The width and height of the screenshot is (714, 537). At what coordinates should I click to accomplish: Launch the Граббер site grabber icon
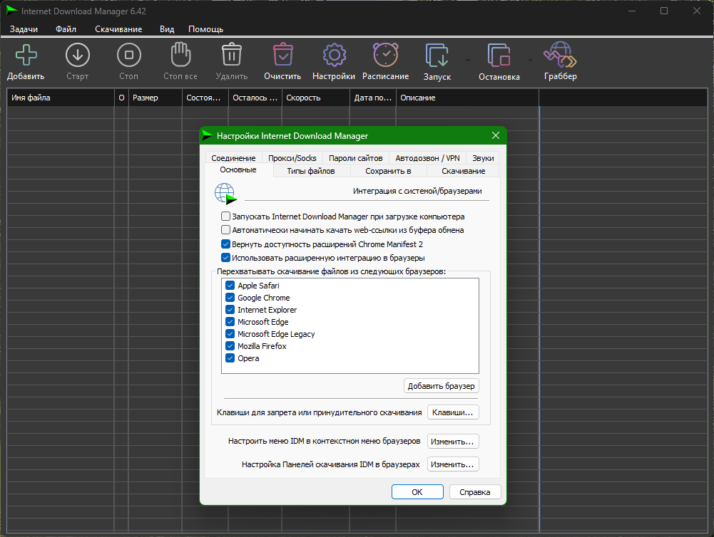[560, 55]
